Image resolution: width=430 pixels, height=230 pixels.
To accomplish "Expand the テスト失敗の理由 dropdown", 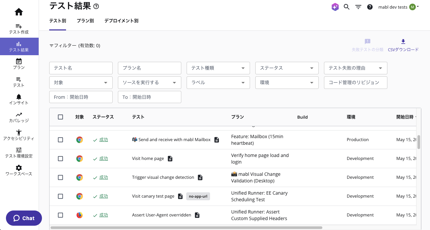I will tap(355, 68).
